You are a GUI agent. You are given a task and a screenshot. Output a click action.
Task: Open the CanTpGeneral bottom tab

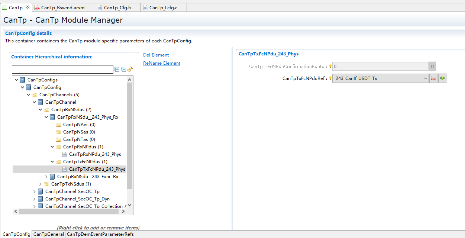click(48, 234)
